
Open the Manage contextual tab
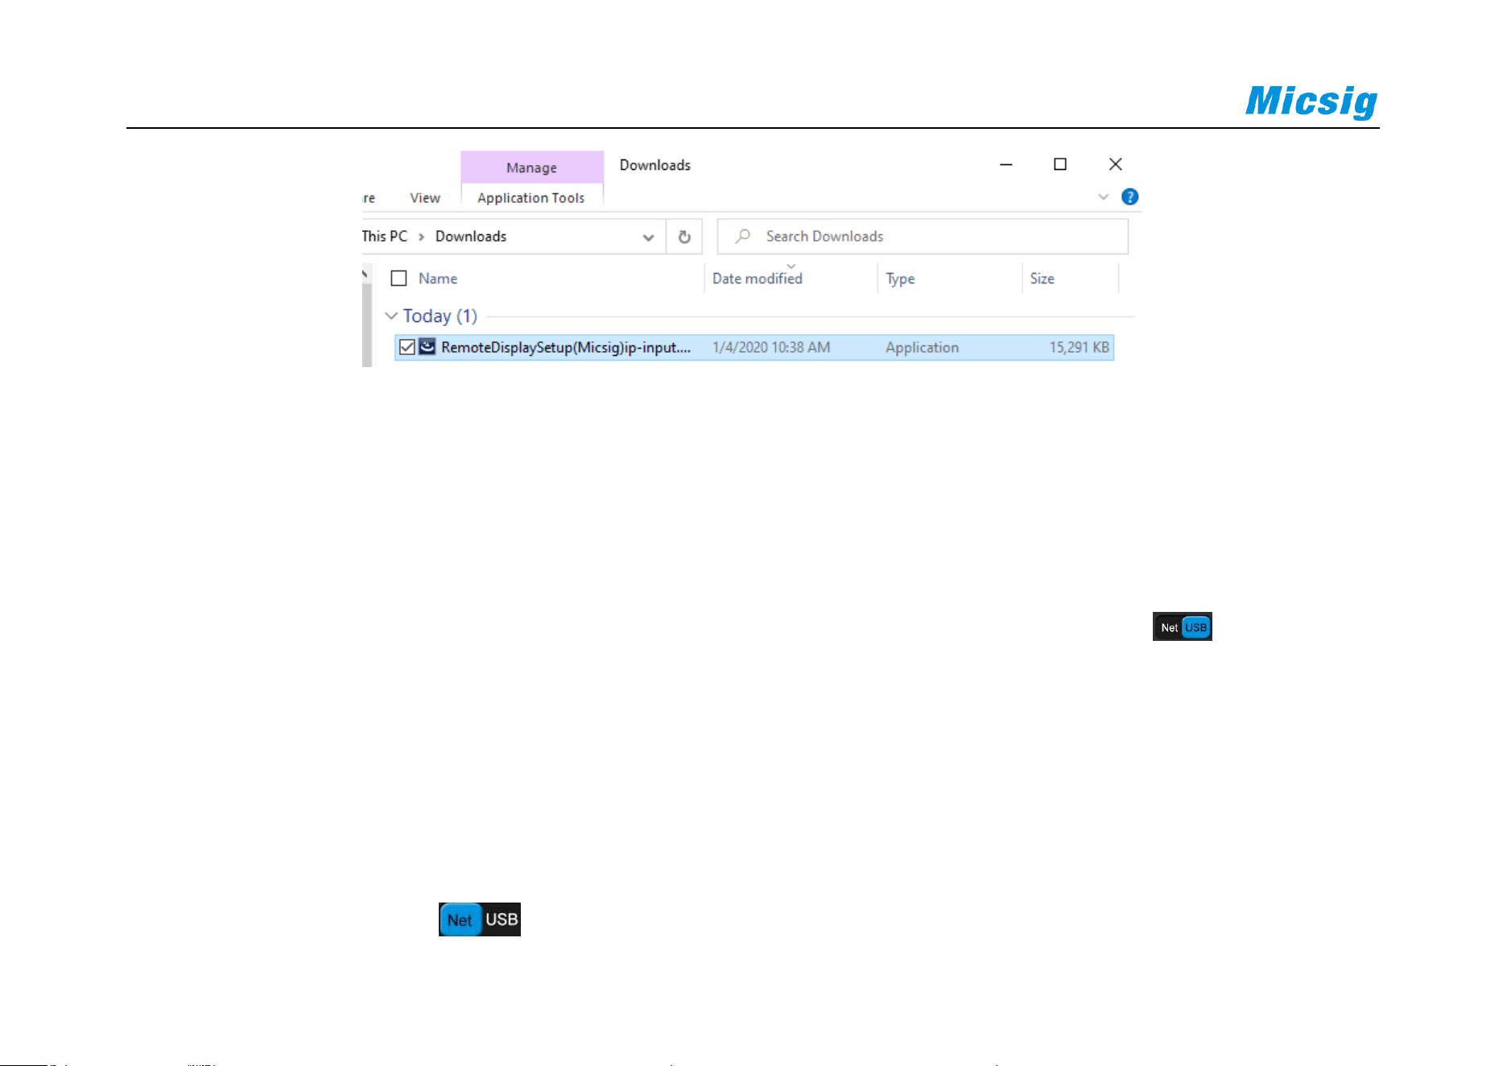point(531,167)
